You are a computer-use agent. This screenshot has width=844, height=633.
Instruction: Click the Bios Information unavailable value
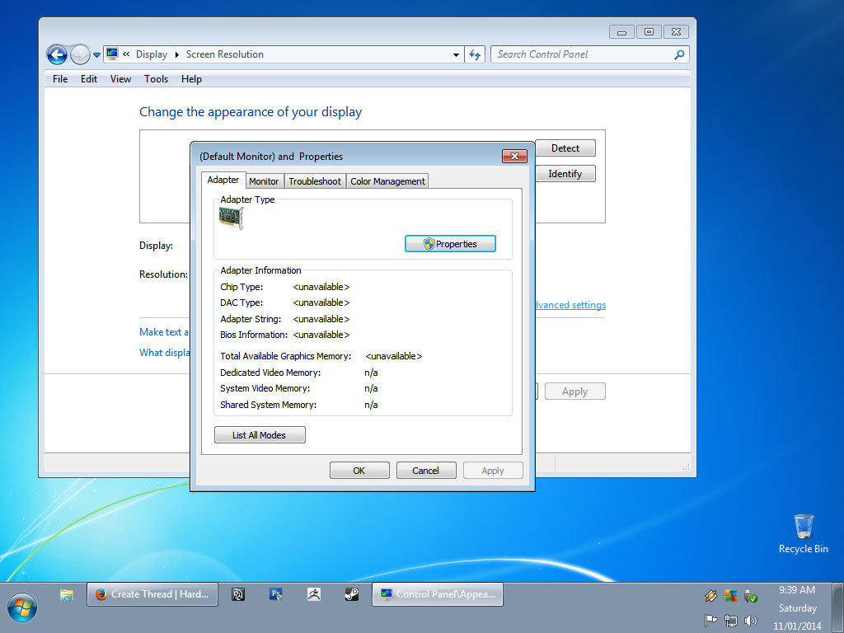[x=321, y=335]
